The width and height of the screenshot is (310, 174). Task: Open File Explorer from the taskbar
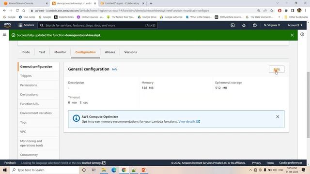[104, 170]
